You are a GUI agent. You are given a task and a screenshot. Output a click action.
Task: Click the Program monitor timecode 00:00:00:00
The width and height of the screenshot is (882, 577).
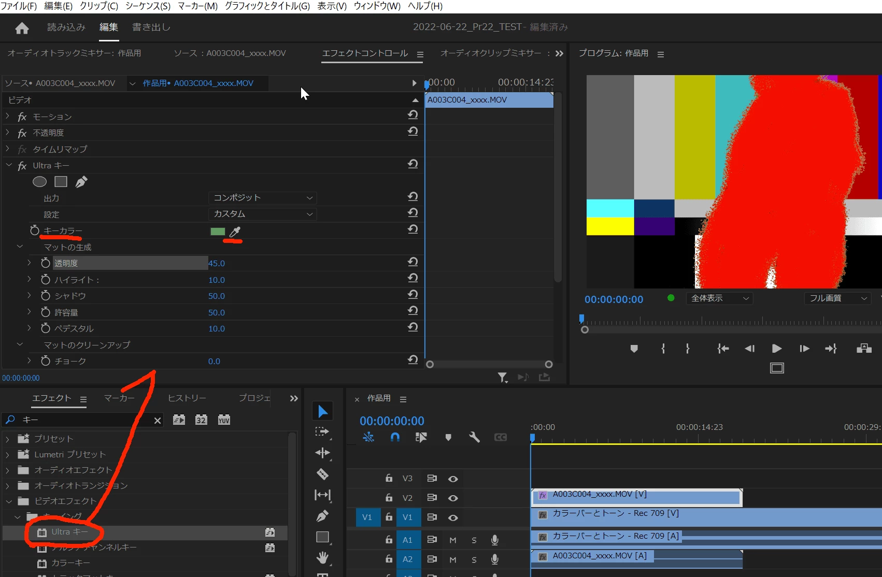[x=614, y=299]
